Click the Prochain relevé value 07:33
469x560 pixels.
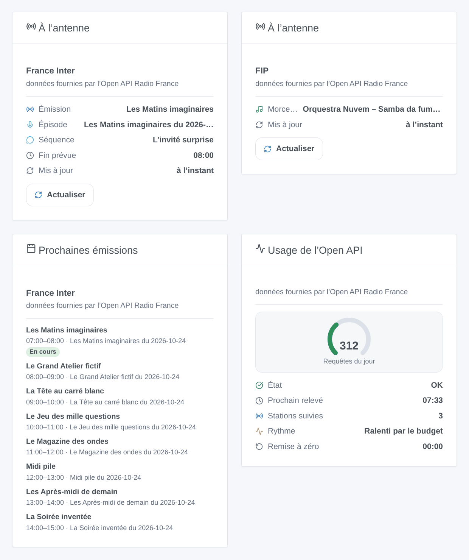coord(433,400)
